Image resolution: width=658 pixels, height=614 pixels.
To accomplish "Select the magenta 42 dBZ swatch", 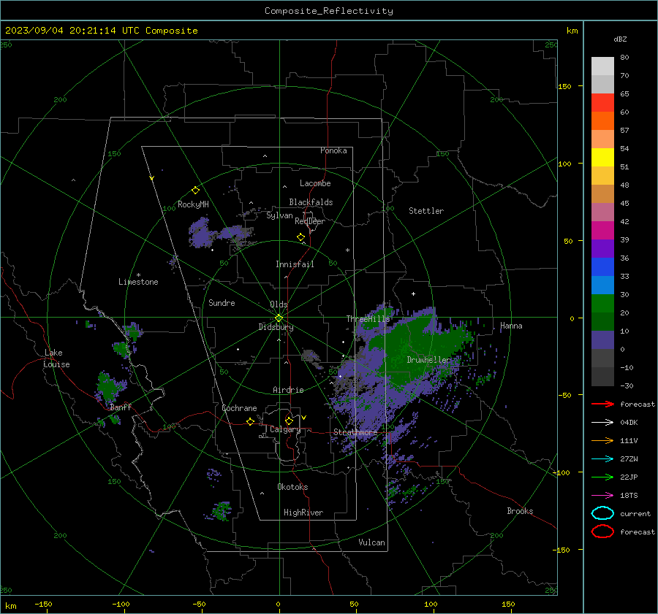I will (x=602, y=230).
